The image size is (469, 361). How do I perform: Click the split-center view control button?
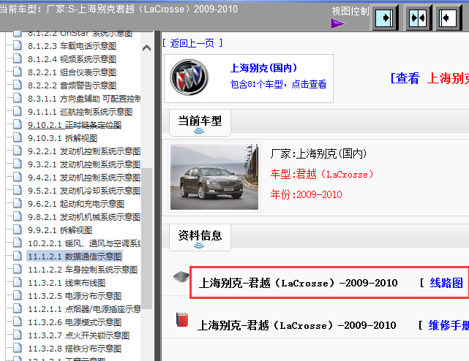click(x=419, y=18)
